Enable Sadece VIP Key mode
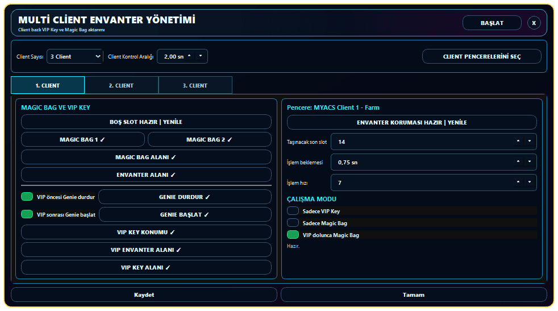This screenshot has width=558, height=311. pos(293,211)
